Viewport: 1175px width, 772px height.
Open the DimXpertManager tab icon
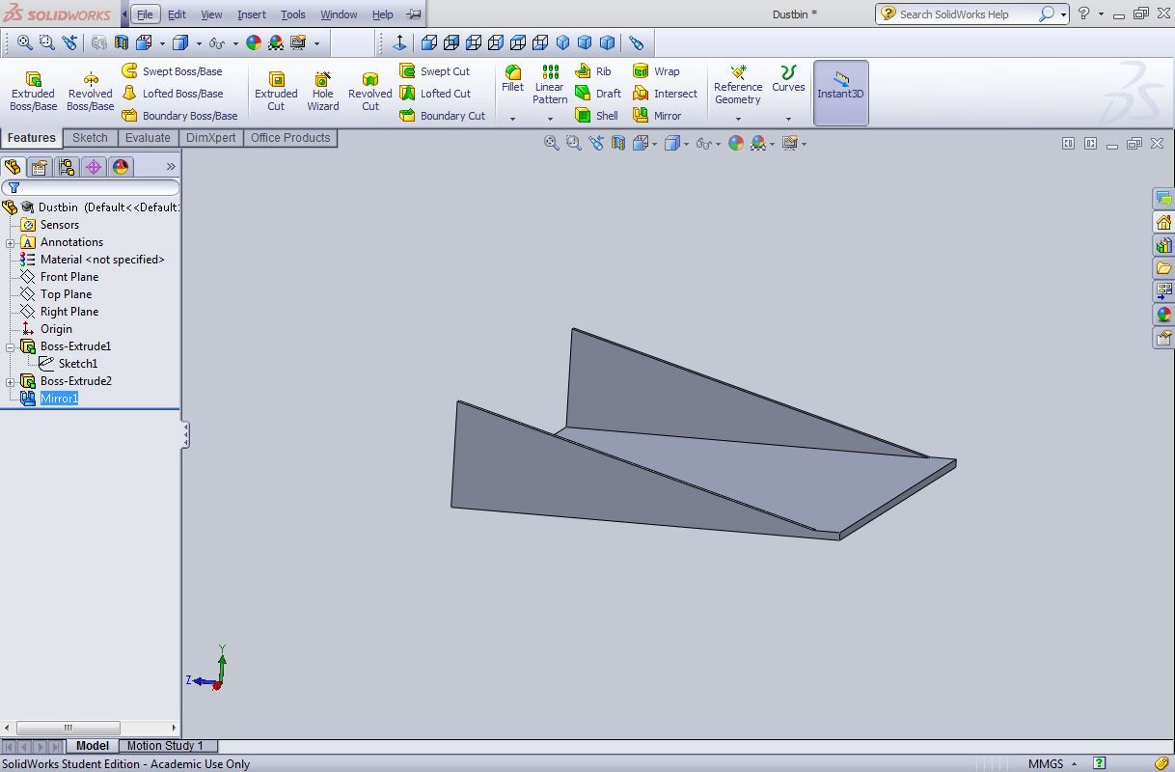[x=94, y=167]
